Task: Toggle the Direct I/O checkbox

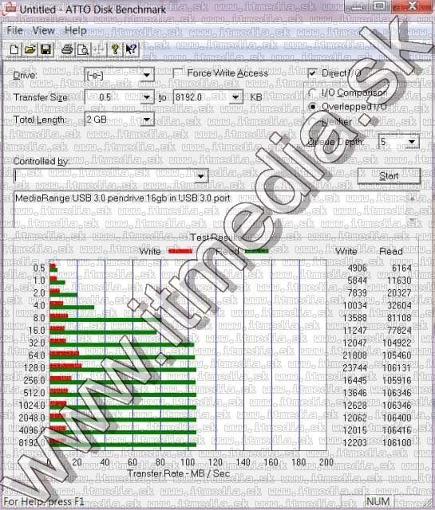Action: click(312, 73)
